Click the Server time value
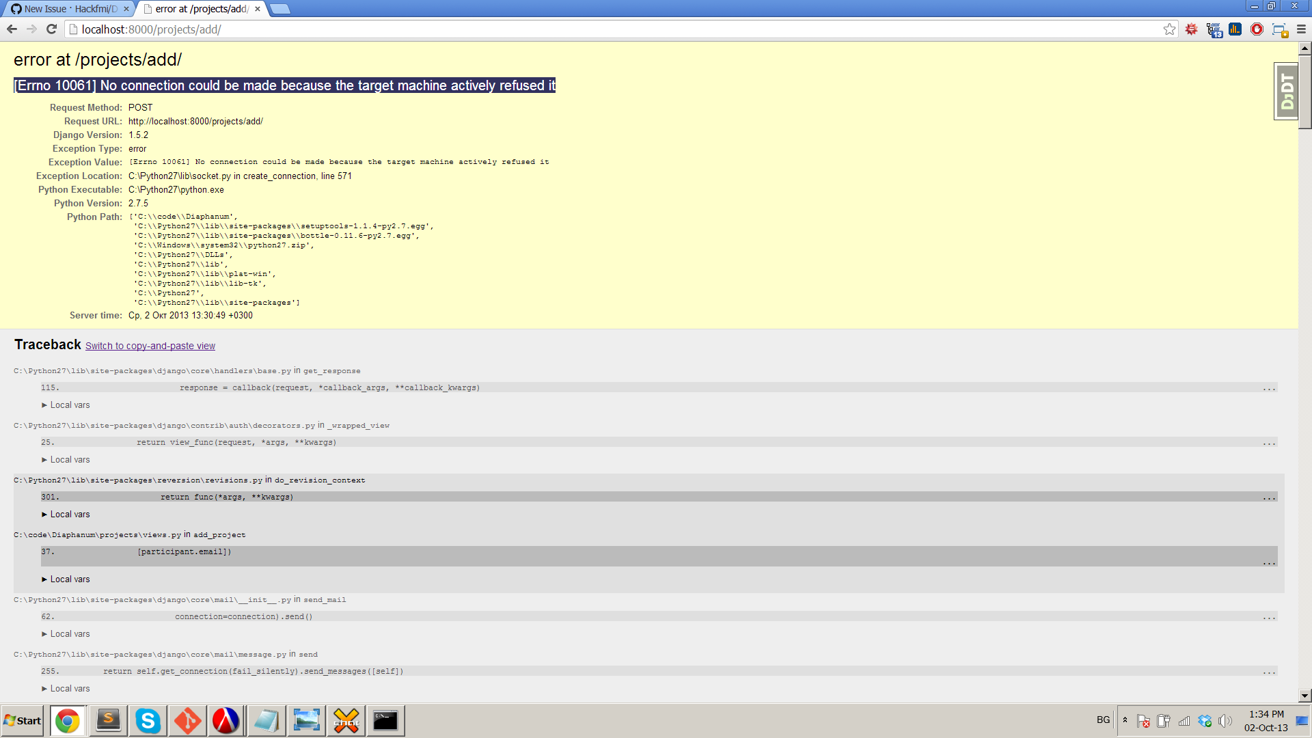The width and height of the screenshot is (1312, 738). coord(191,316)
